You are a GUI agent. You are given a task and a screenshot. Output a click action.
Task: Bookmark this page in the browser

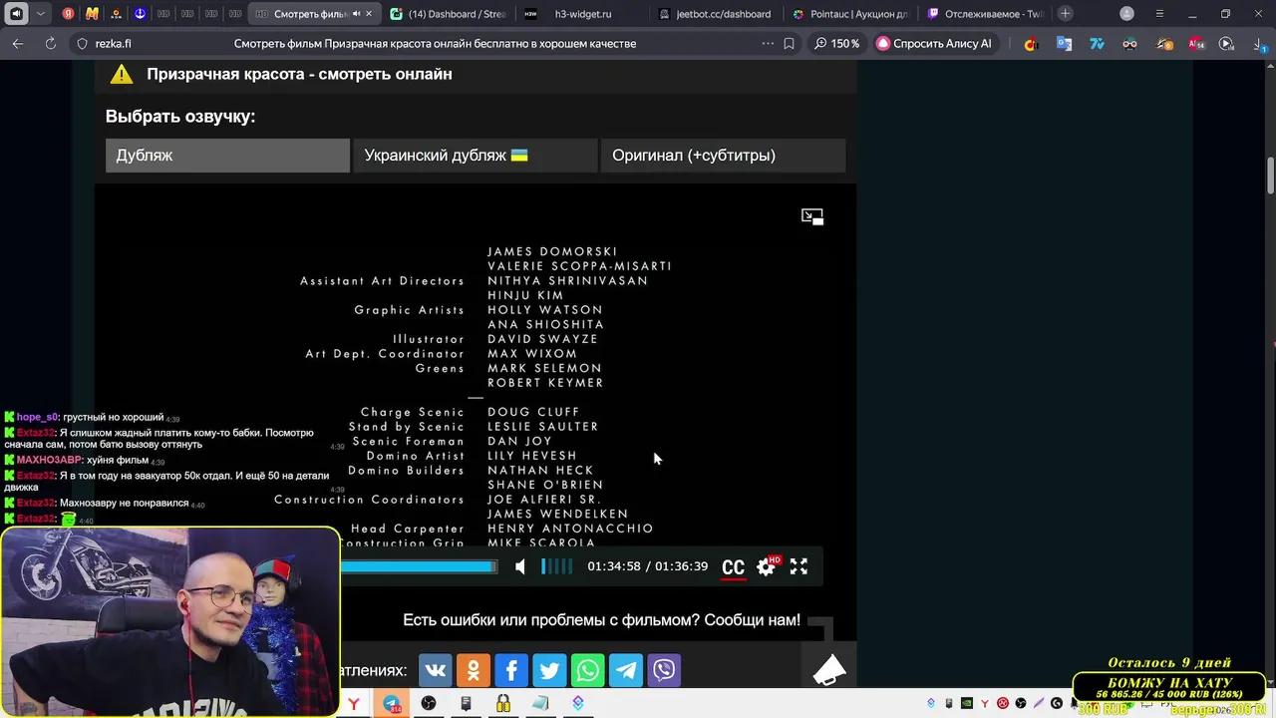(790, 43)
